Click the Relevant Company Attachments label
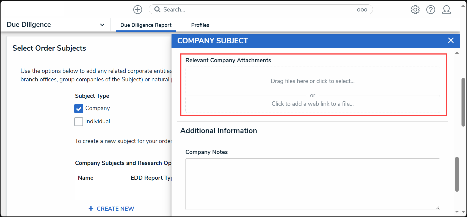Screen dimensions: 467x217 (x=228, y=60)
